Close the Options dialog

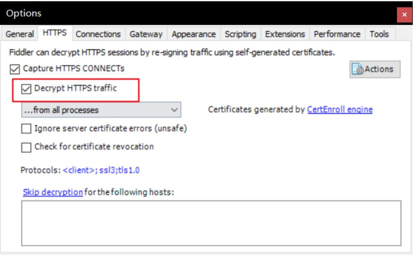pyautogui.click(x=404, y=15)
